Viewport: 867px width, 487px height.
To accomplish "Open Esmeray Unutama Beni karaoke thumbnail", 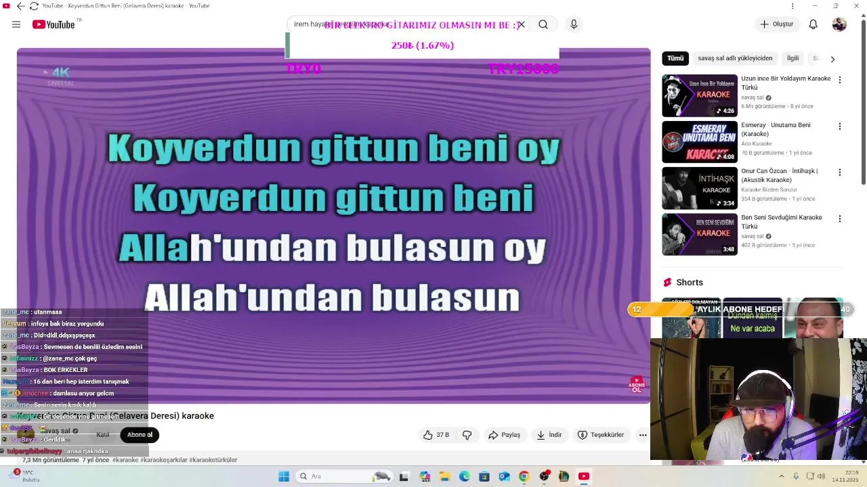I will [700, 142].
